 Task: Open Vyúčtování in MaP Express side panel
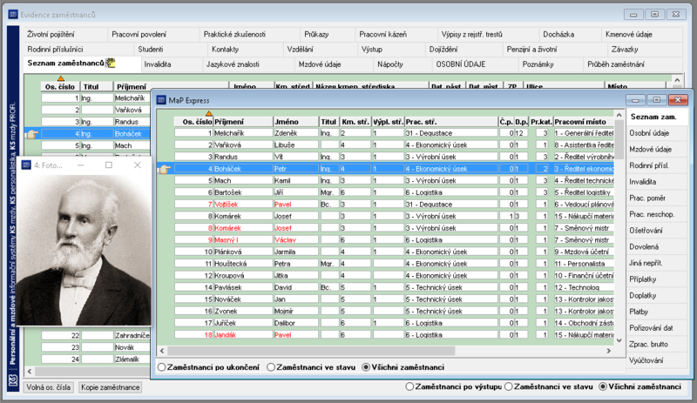(657, 360)
